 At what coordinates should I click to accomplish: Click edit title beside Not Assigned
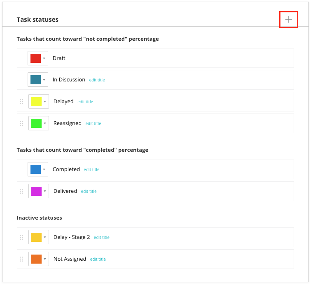tap(98, 260)
